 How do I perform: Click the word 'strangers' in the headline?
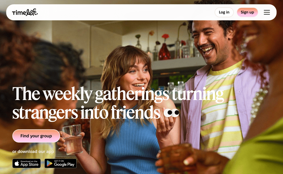(x=45, y=113)
